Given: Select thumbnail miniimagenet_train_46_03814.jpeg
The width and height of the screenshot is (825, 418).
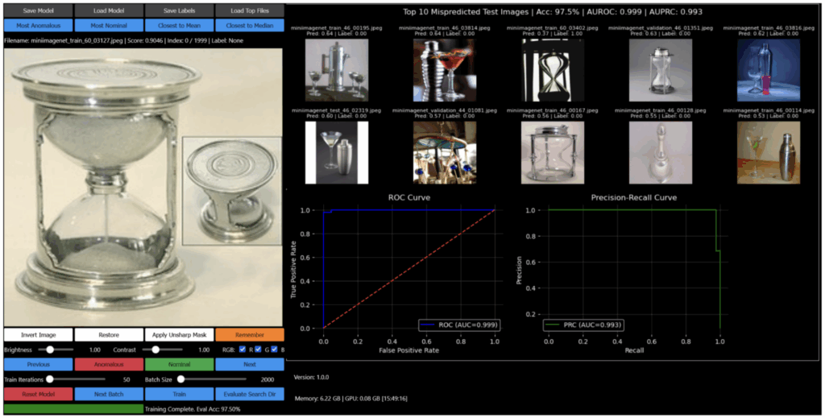Looking at the screenshot, I should pos(445,70).
